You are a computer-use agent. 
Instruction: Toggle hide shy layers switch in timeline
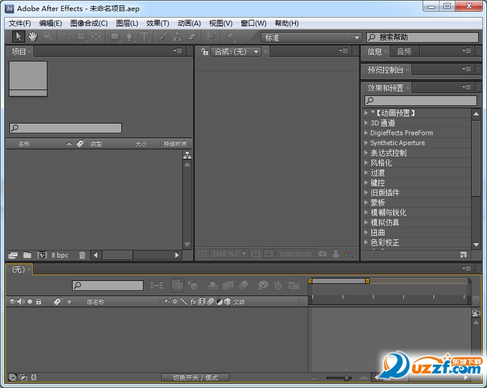213,285
